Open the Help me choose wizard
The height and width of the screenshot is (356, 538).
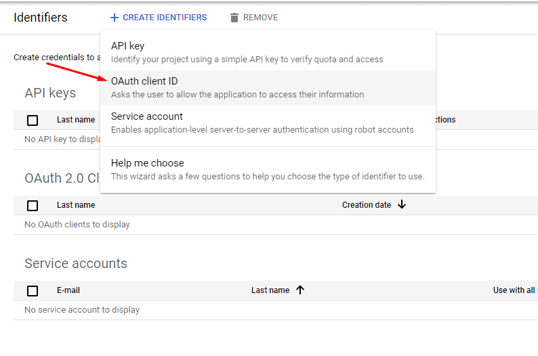click(268, 170)
